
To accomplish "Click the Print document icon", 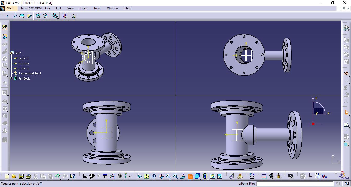I will coord(28,176).
